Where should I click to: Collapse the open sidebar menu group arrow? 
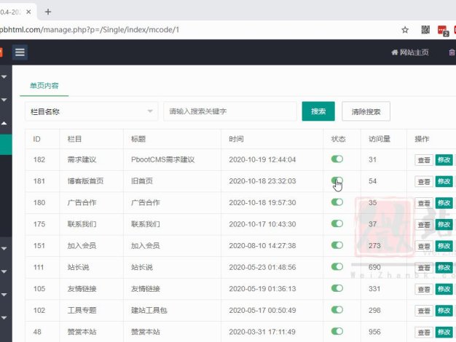(4, 123)
